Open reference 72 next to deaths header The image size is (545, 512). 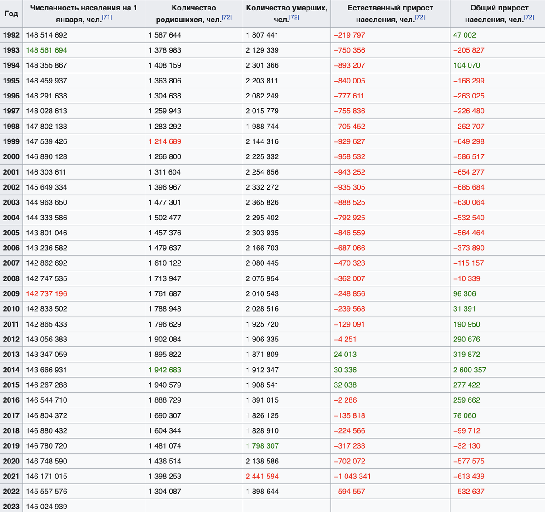tap(294, 17)
